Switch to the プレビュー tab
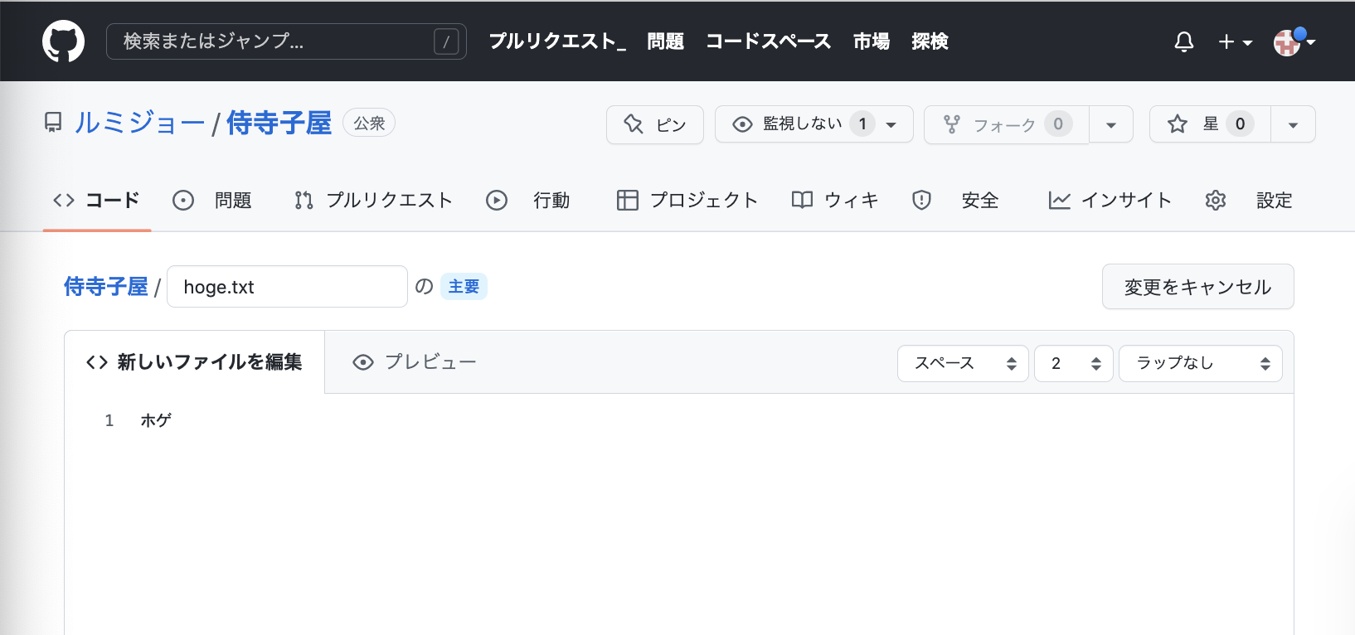This screenshot has height=635, width=1355. tap(415, 362)
